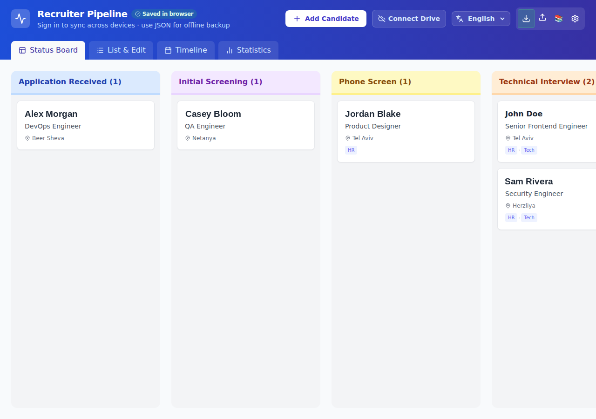Switch to the Status Board tab
Viewport: 596px width, 419px height.
[48, 50]
